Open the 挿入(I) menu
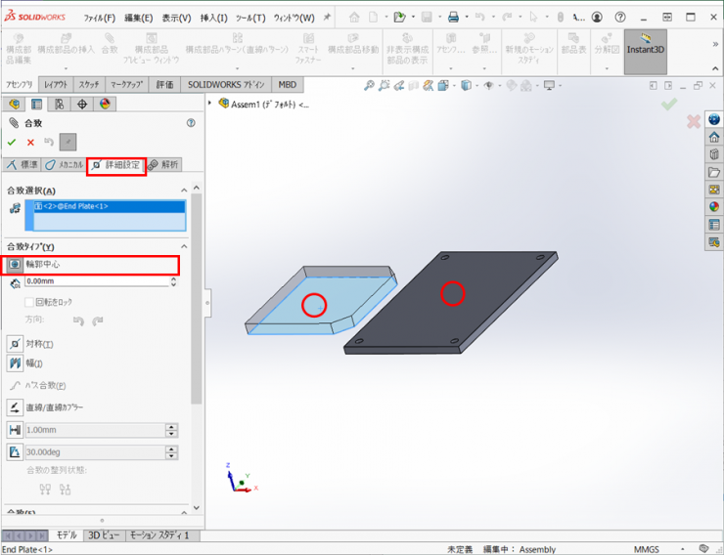 click(213, 18)
